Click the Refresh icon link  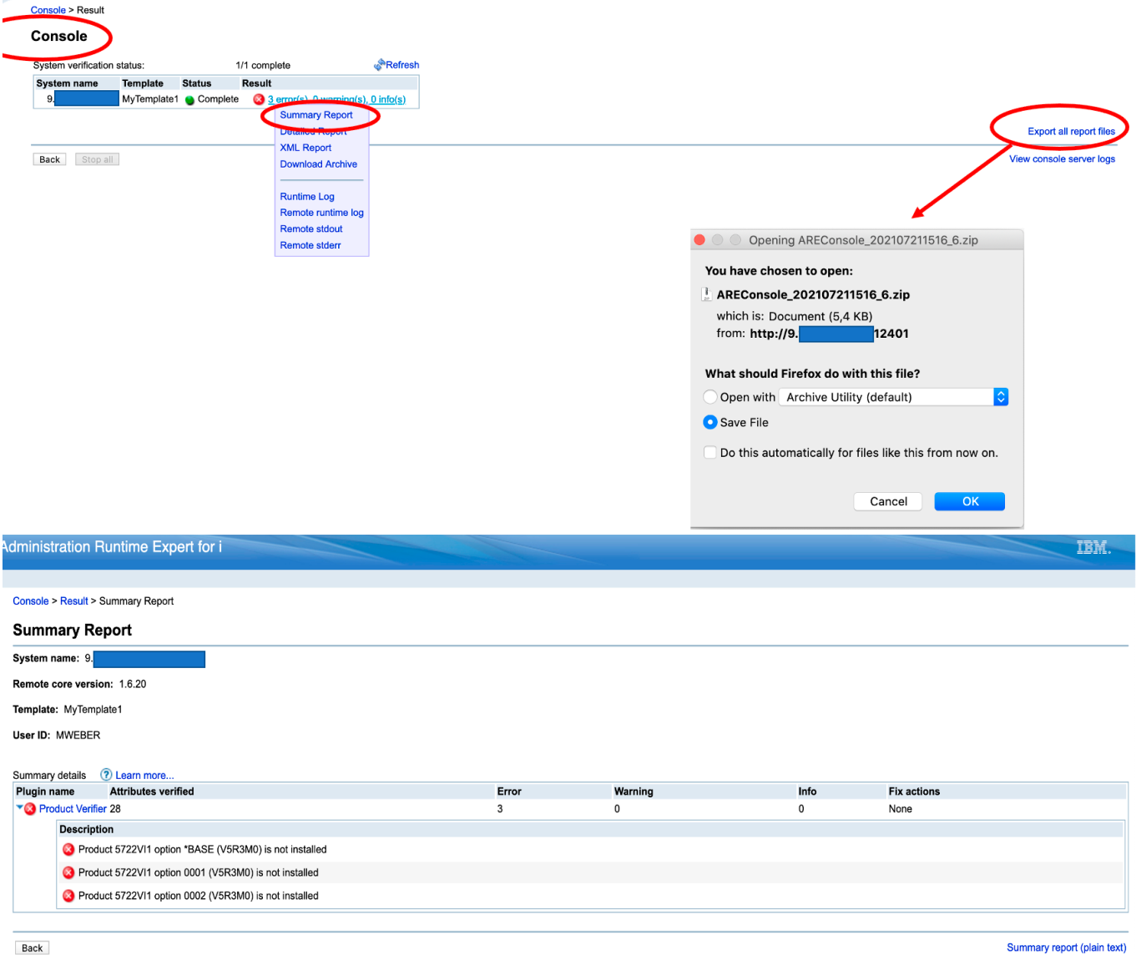click(x=379, y=64)
